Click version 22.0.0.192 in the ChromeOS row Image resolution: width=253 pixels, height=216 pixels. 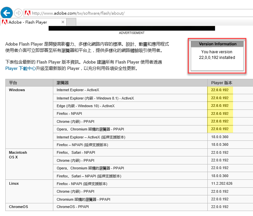click(220, 207)
